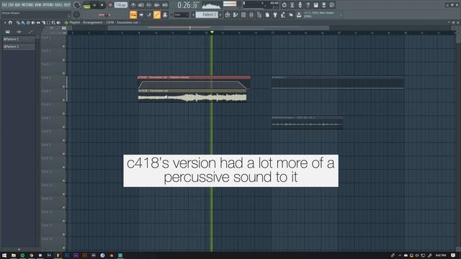The width and height of the screenshot is (461, 259).
Task: Open the TOOLS menu
Action: 58,5
